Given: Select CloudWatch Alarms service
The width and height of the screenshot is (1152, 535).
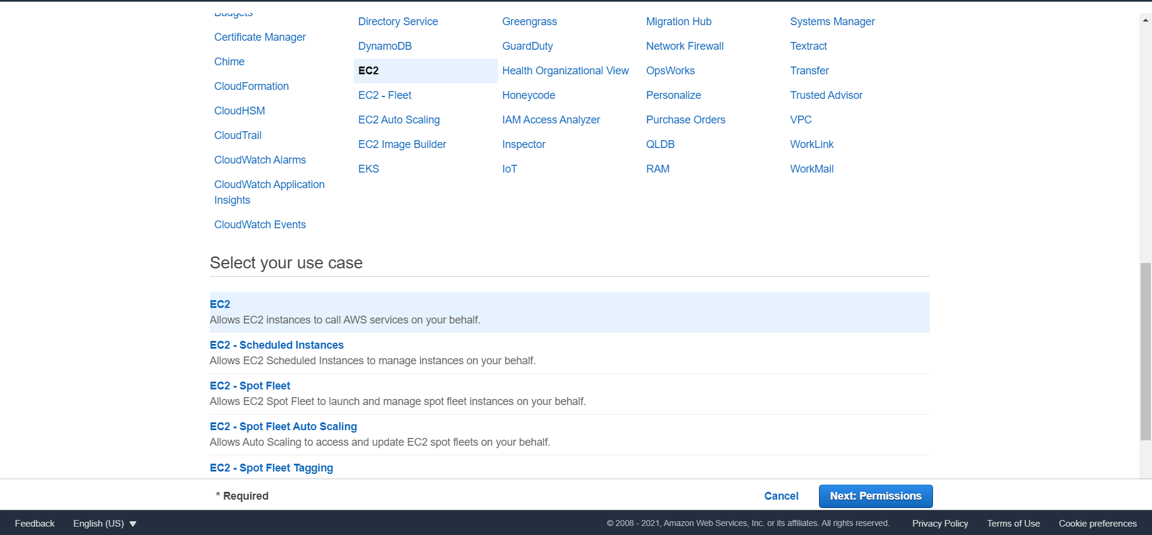Looking at the screenshot, I should 260,160.
